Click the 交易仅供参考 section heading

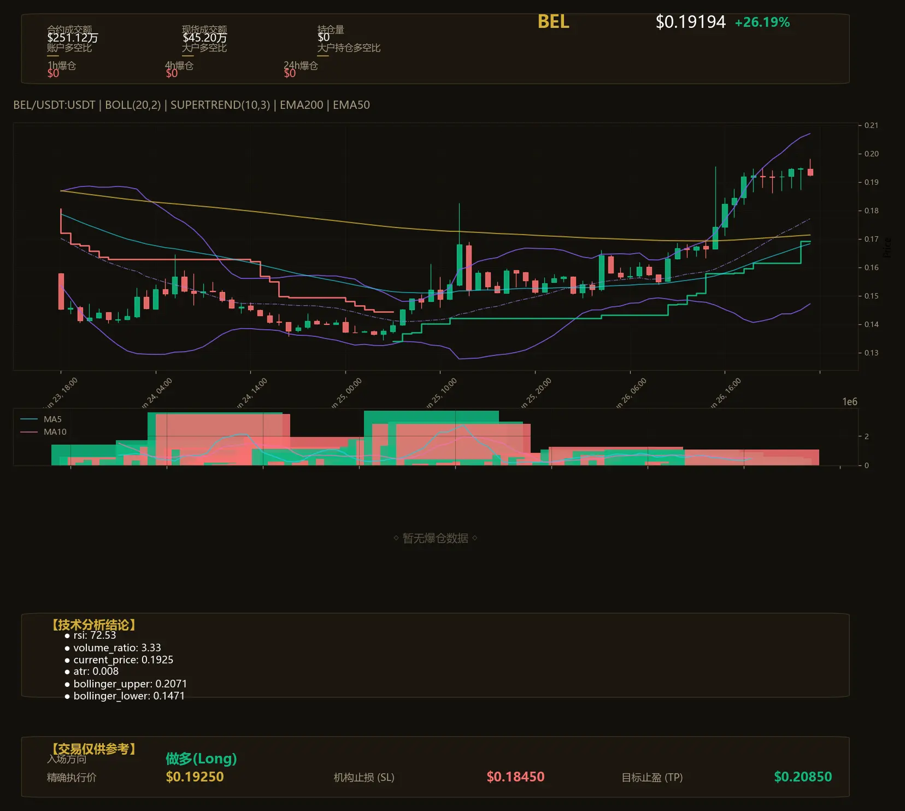[x=94, y=749]
